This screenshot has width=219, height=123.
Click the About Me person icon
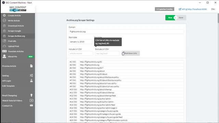pyautogui.click(x=4, y=56)
